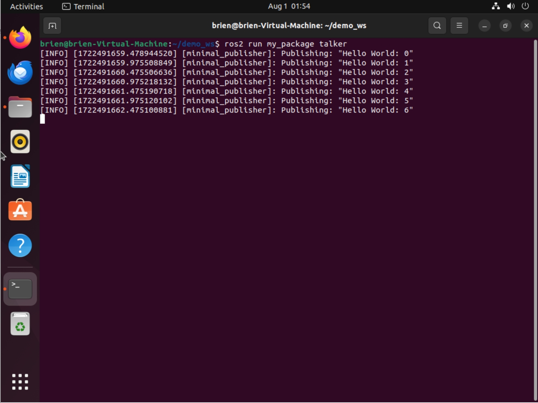The width and height of the screenshot is (538, 403).
Task: Open the Trash folder
Action: (20, 324)
